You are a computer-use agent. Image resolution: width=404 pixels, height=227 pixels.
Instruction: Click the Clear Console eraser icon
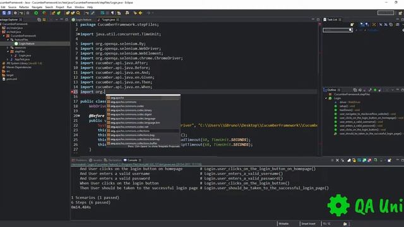[x=349, y=160]
